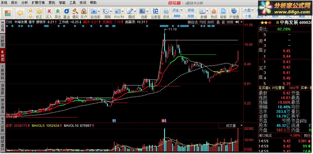Toggle the 除权 ex-rights adjustment
Screen dimensions: 313x154
tap(211, 22)
